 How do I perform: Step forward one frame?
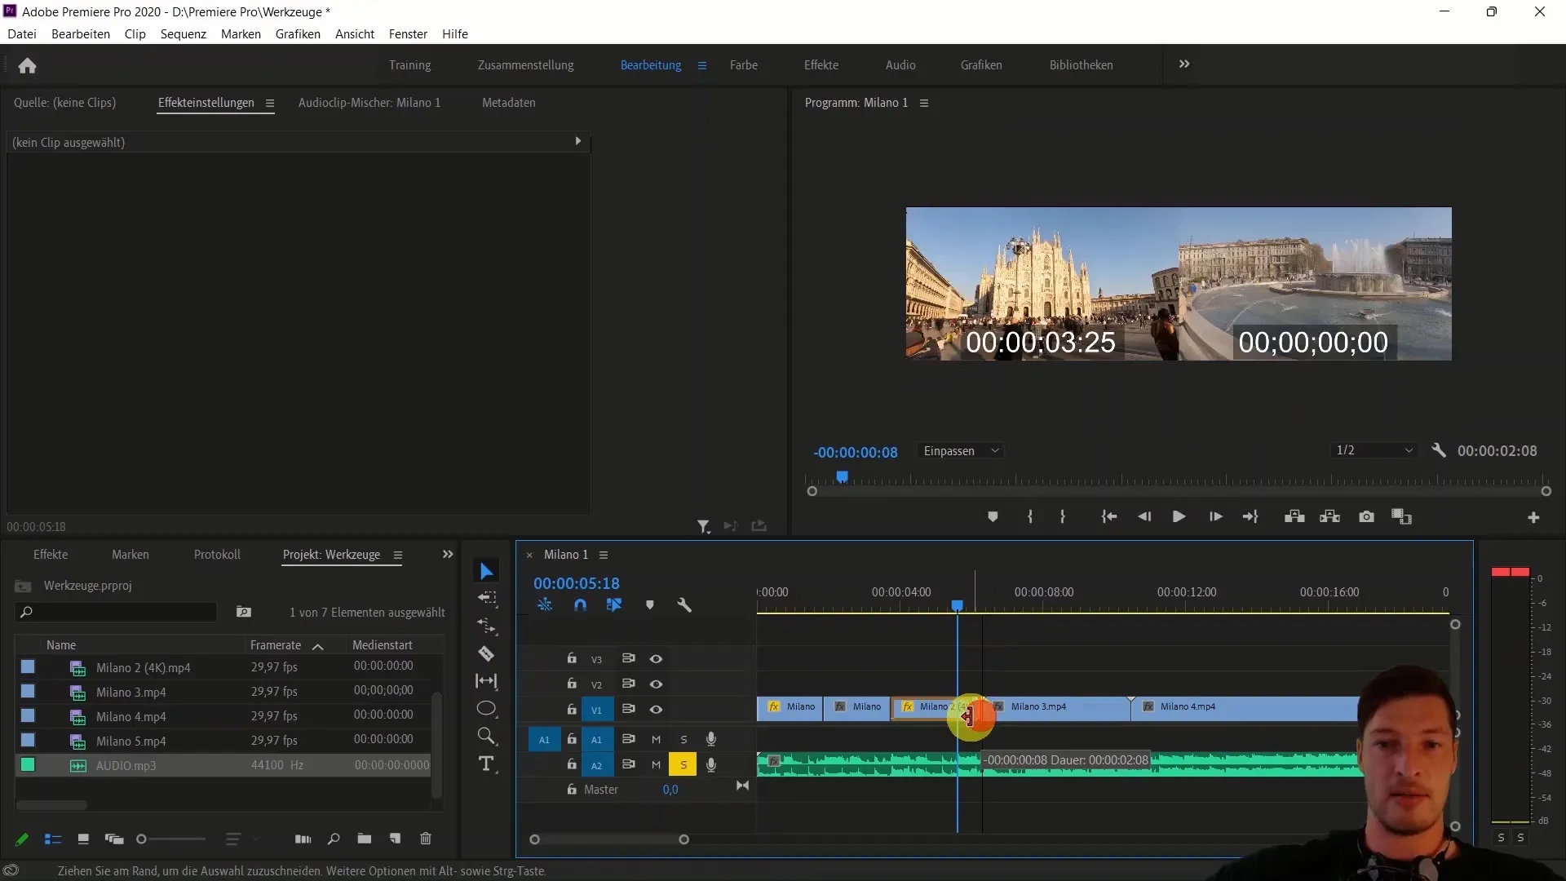tap(1215, 517)
